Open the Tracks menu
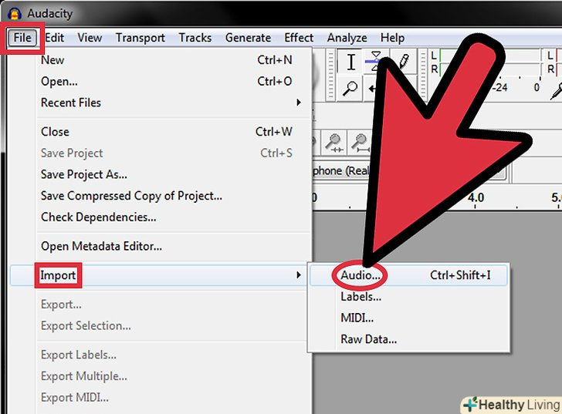This screenshot has width=562, height=414. (x=195, y=38)
